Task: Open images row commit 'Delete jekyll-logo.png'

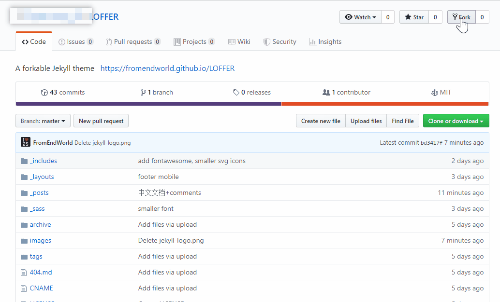Action: [x=171, y=241]
